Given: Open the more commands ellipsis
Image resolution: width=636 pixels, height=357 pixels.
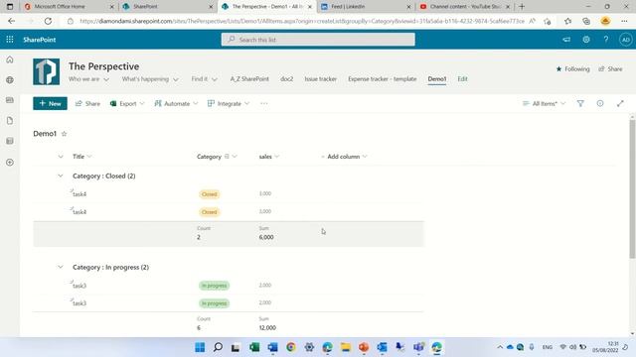Looking at the screenshot, I should [x=264, y=103].
